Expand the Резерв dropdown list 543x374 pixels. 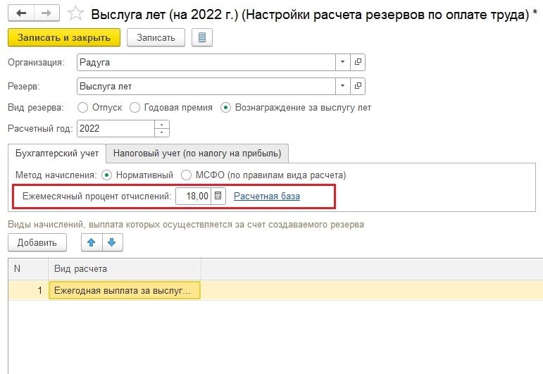pos(342,86)
